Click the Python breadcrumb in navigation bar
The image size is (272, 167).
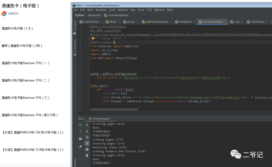click(79, 15)
